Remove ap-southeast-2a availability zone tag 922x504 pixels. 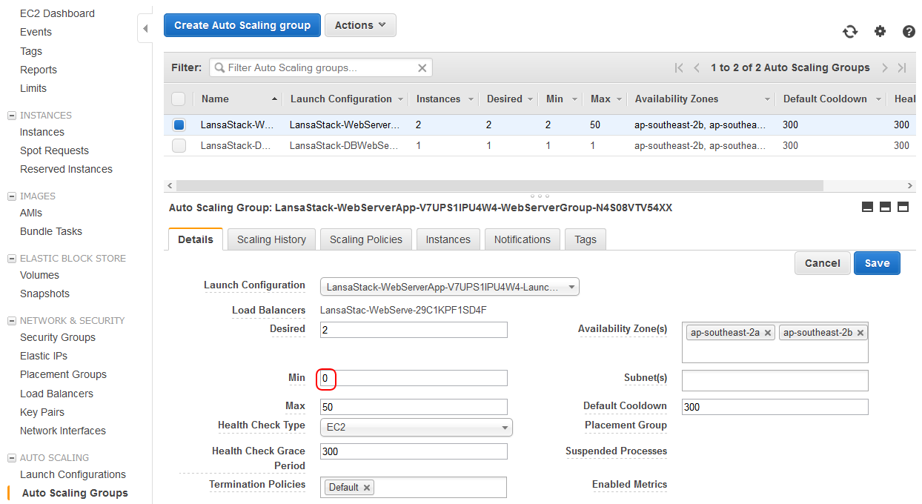(x=768, y=334)
